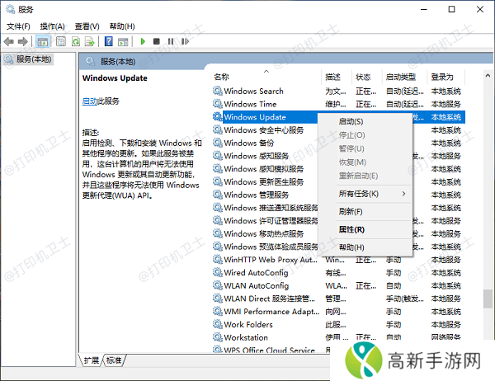Select the Windows 安全中心服务 row

(264, 129)
